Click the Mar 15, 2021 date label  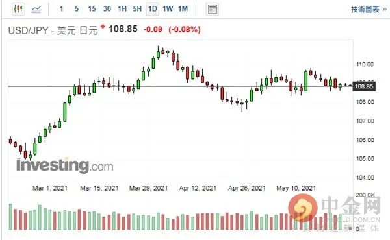99,188
